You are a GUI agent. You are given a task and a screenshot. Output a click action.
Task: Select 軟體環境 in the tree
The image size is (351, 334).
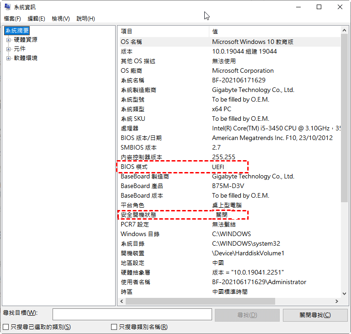(26, 58)
